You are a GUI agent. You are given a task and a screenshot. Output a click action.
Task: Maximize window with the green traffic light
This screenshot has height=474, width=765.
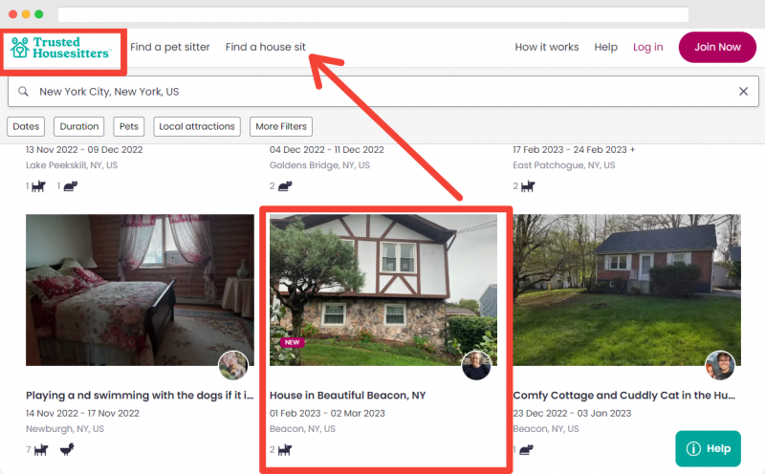coord(38,14)
